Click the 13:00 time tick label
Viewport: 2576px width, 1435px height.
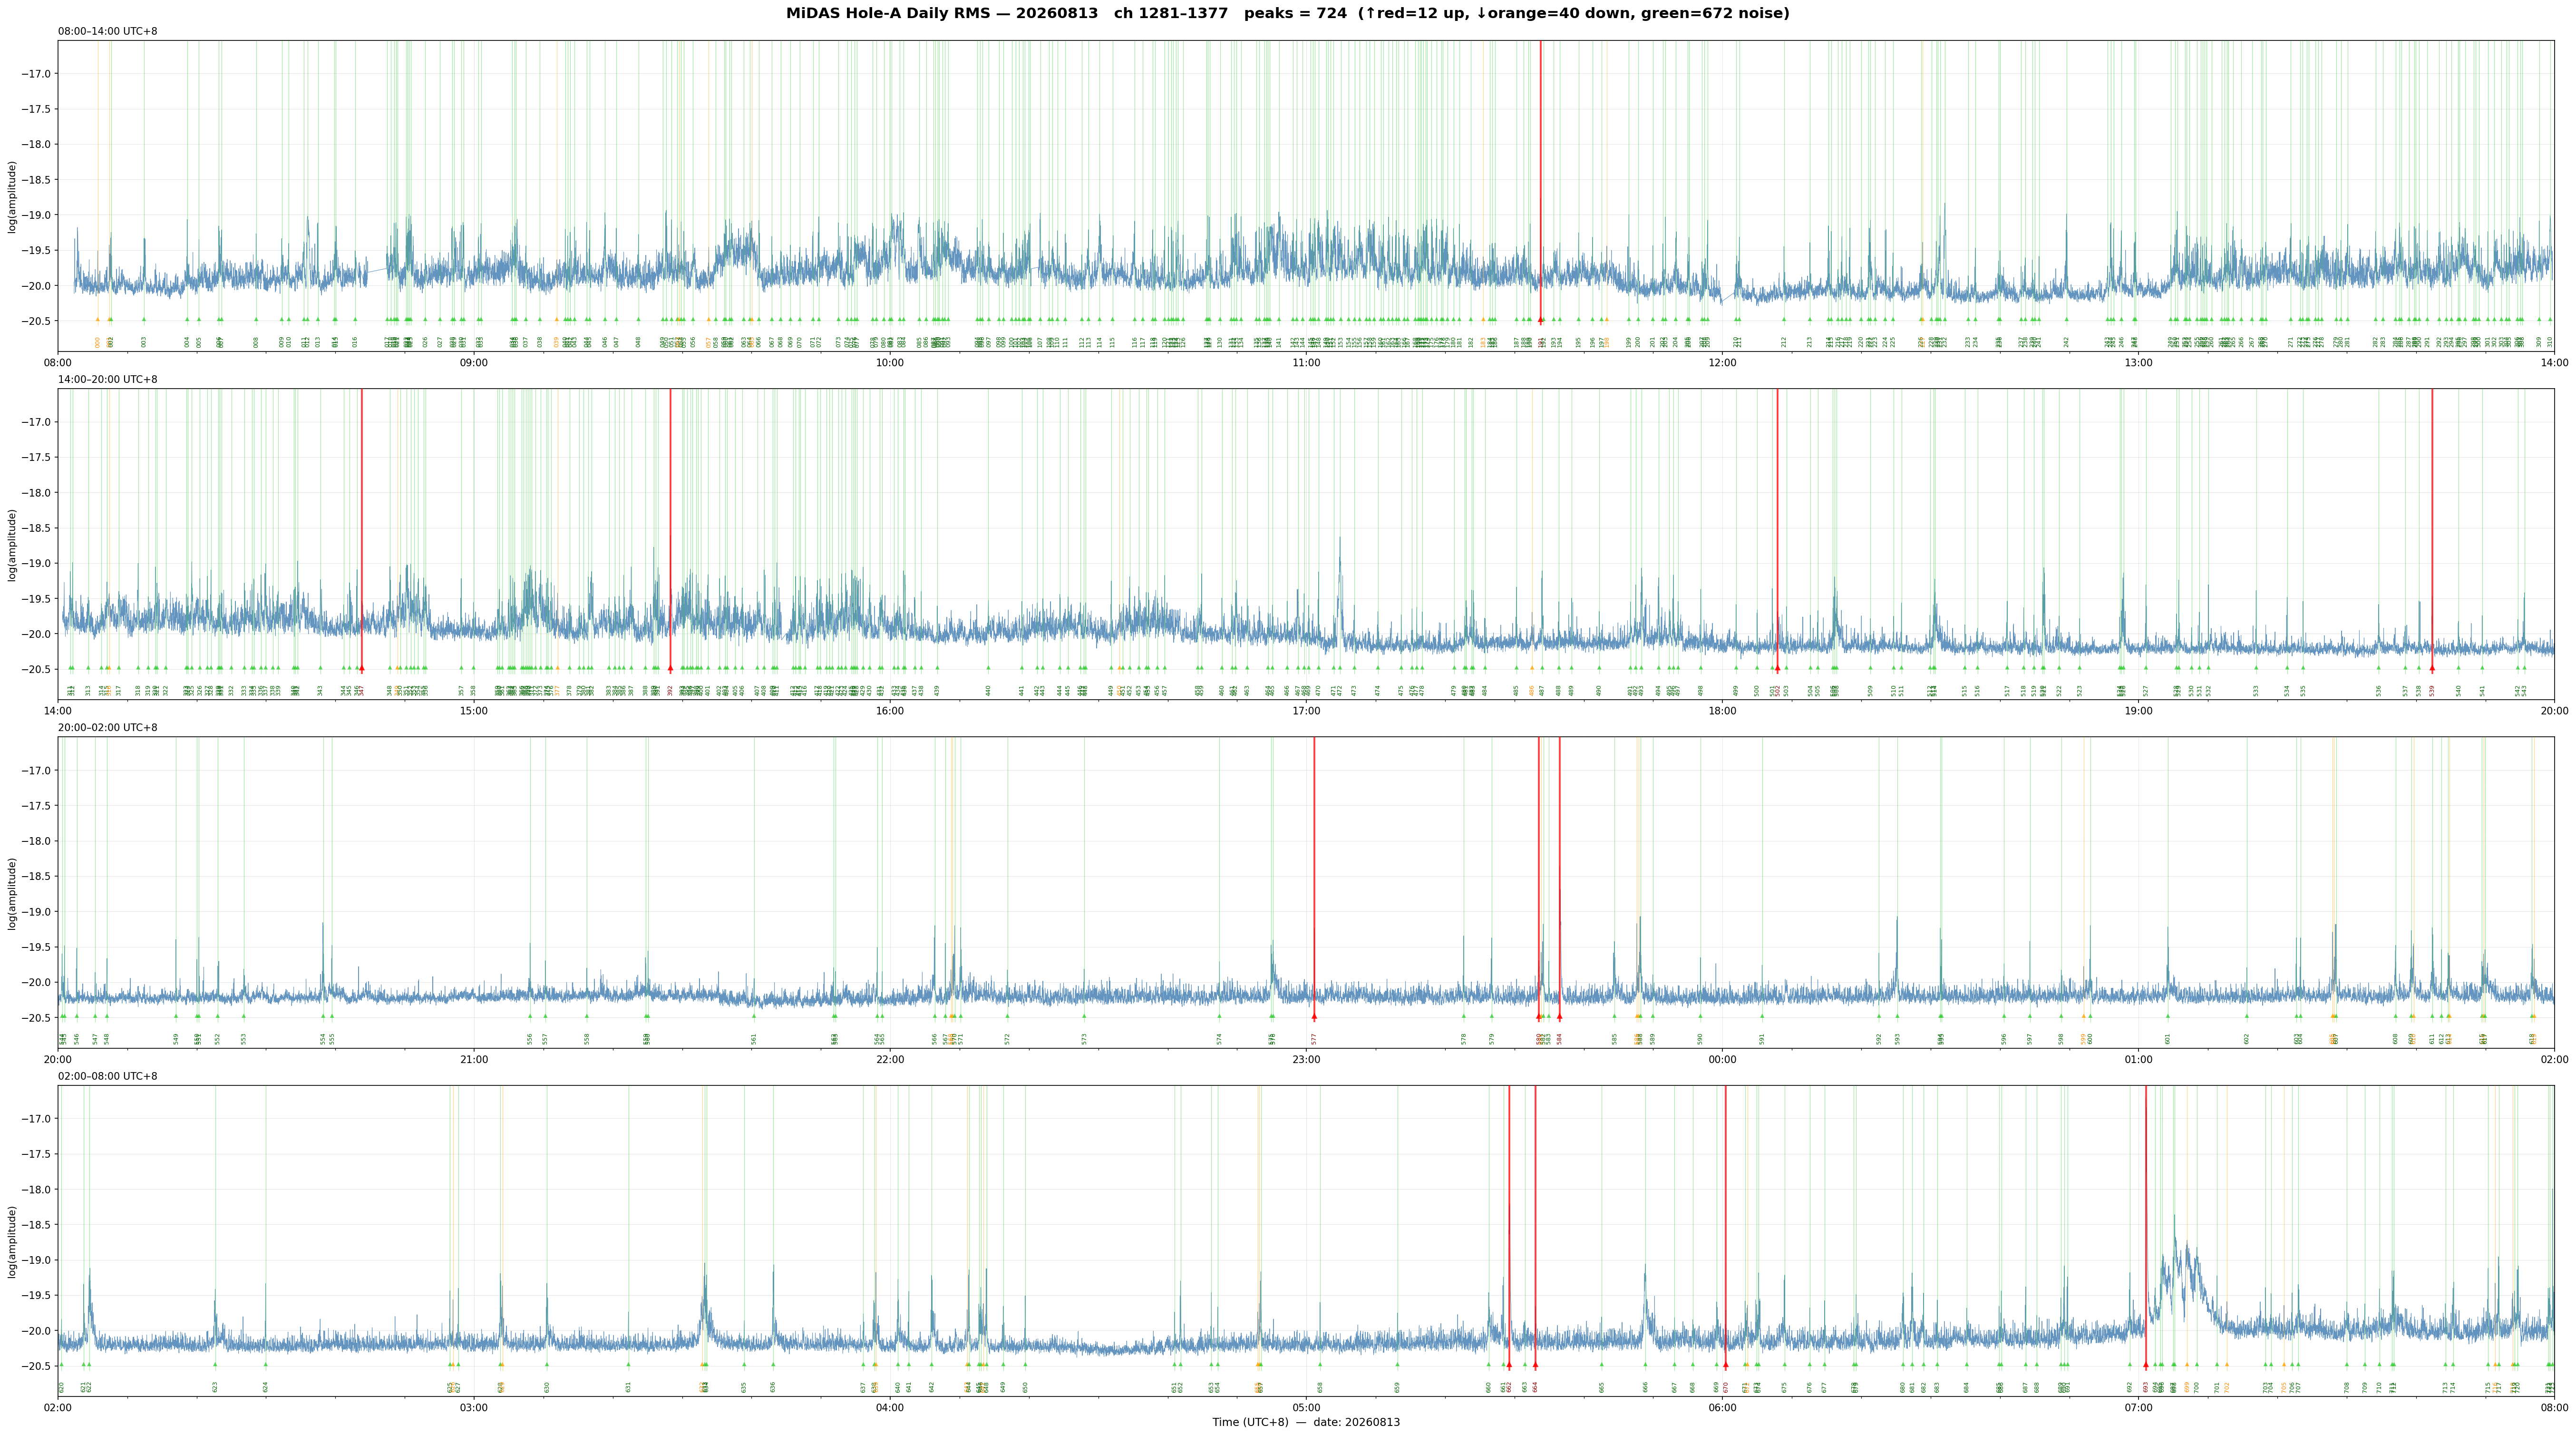coord(2138,362)
